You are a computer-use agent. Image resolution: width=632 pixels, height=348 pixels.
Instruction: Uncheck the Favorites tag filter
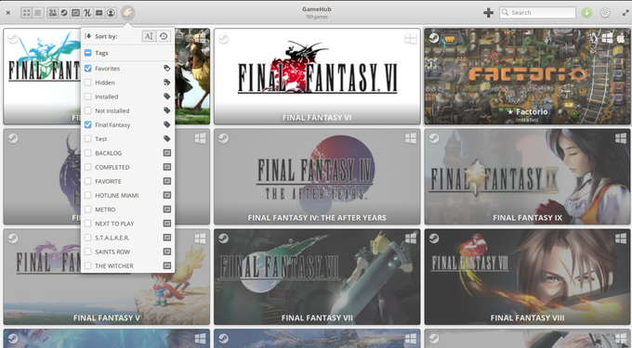pos(88,69)
